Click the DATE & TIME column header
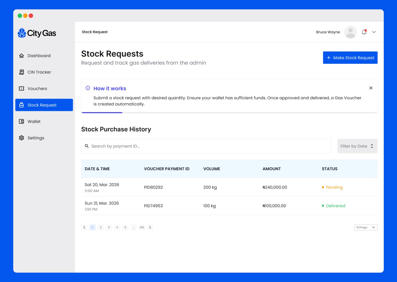 click(97, 169)
